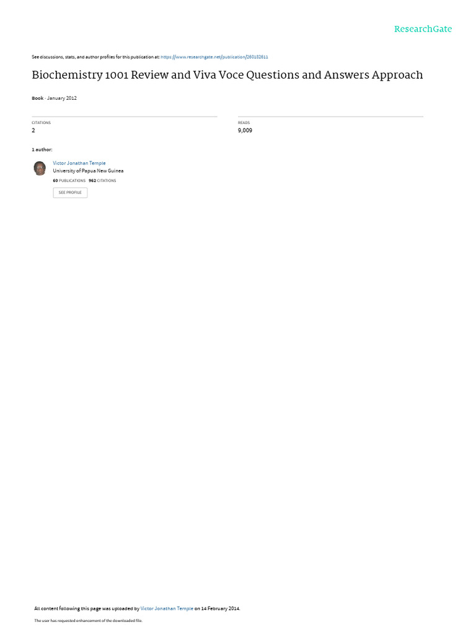The width and height of the screenshot is (476, 635).
Task: Click the January 2012 publication date
Action: pyautogui.click(x=62, y=98)
